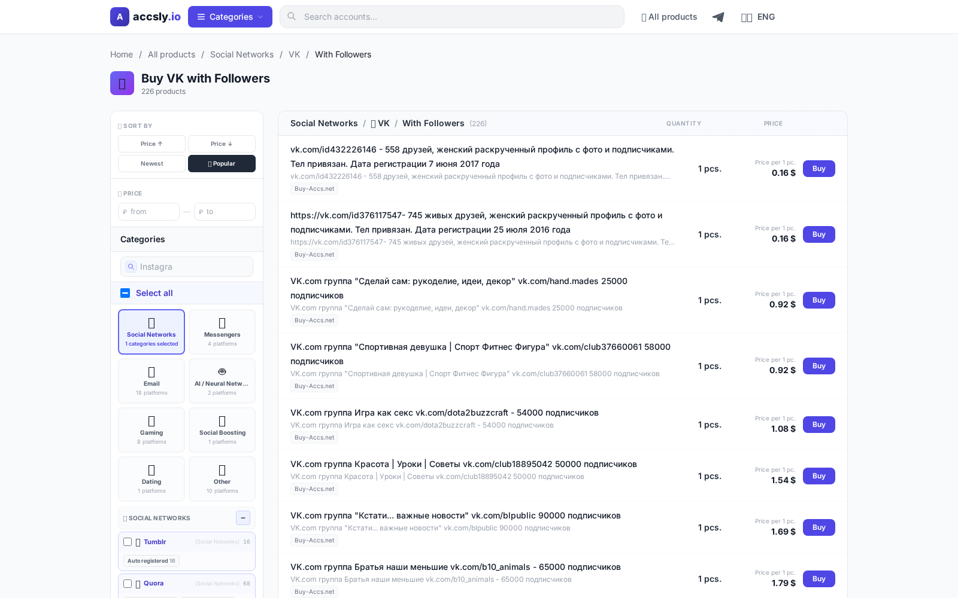Screen dimensions: 958x598
Task: Open the Categories dropdown menu
Action: 229,17
